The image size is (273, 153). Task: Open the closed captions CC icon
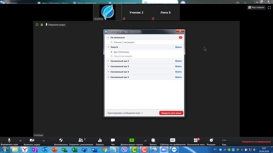coord(172,140)
